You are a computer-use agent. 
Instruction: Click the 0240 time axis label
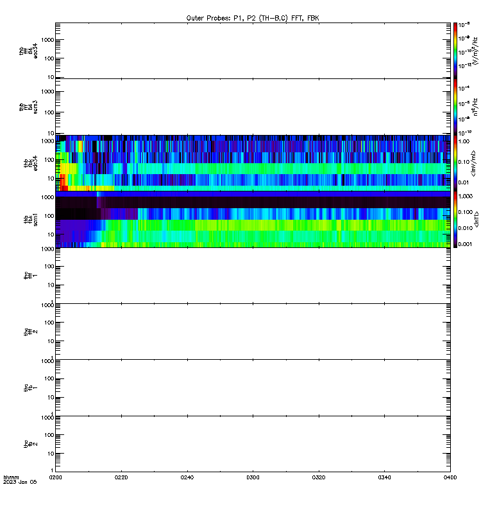point(187,477)
